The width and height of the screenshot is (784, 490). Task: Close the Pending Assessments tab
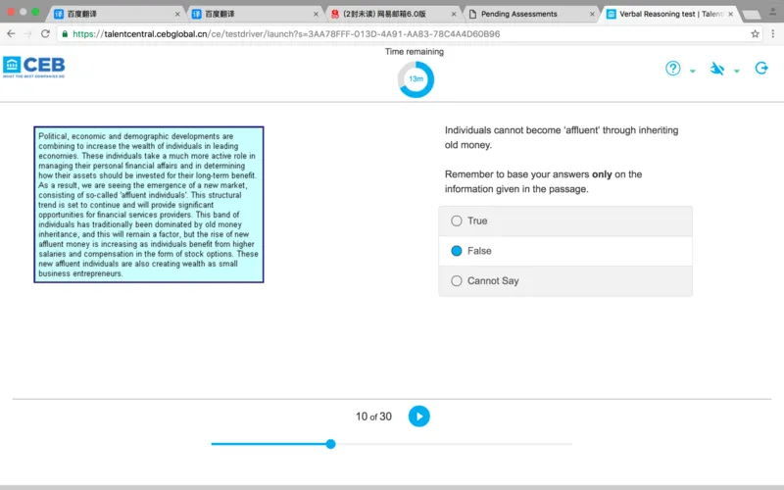point(591,14)
